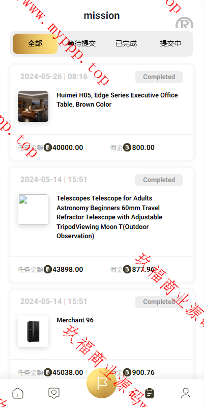Open the home icon in bottom navigation
Image resolution: width=204 pixels, height=407 pixels.
click(x=18, y=393)
